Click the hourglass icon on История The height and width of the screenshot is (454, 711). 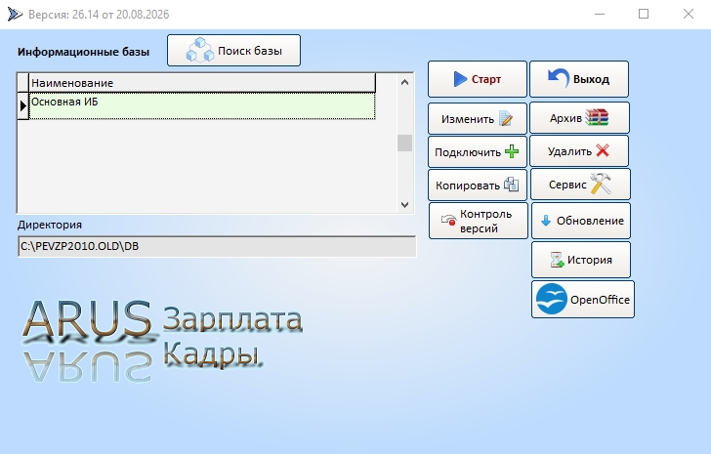click(x=557, y=260)
